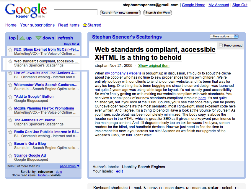Open FEC: Blogs Exempt from McCain-Fei... item

click(x=47, y=49)
